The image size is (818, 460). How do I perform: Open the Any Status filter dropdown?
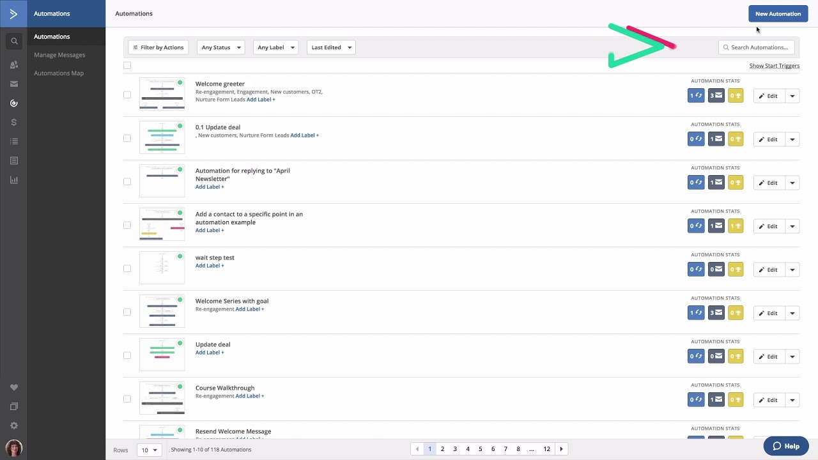click(220, 47)
